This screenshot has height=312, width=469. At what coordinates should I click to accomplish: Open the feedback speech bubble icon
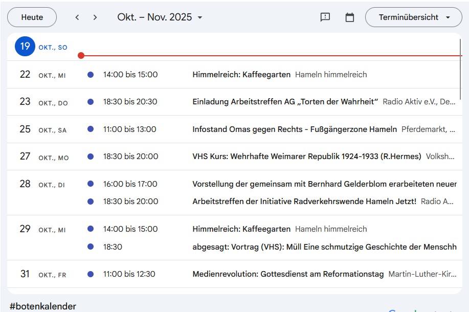325,17
